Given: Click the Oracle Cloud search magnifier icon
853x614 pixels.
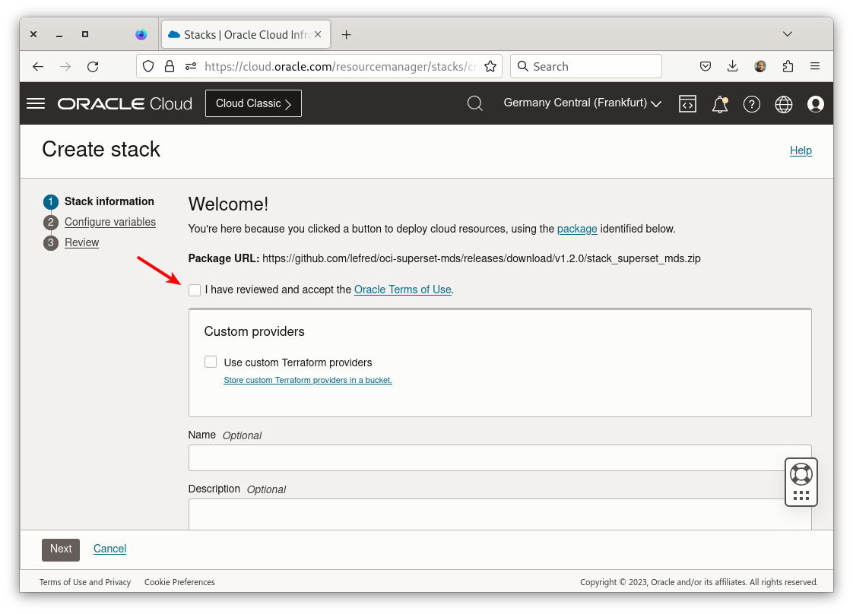Looking at the screenshot, I should pyautogui.click(x=475, y=103).
